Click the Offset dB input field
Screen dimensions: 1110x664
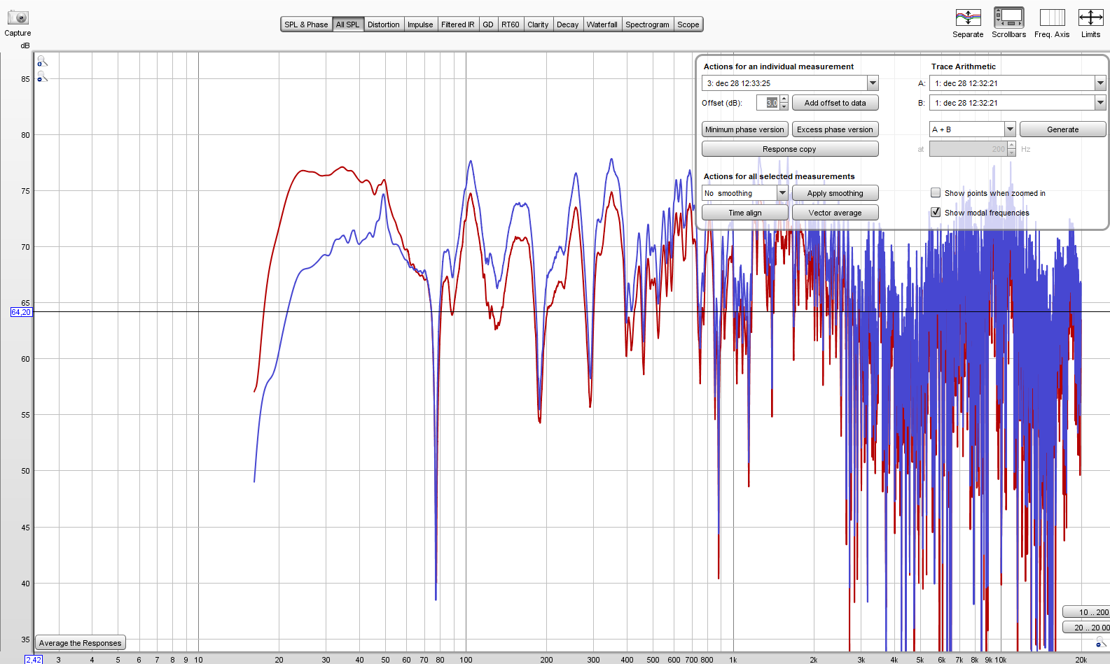tap(768, 103)
